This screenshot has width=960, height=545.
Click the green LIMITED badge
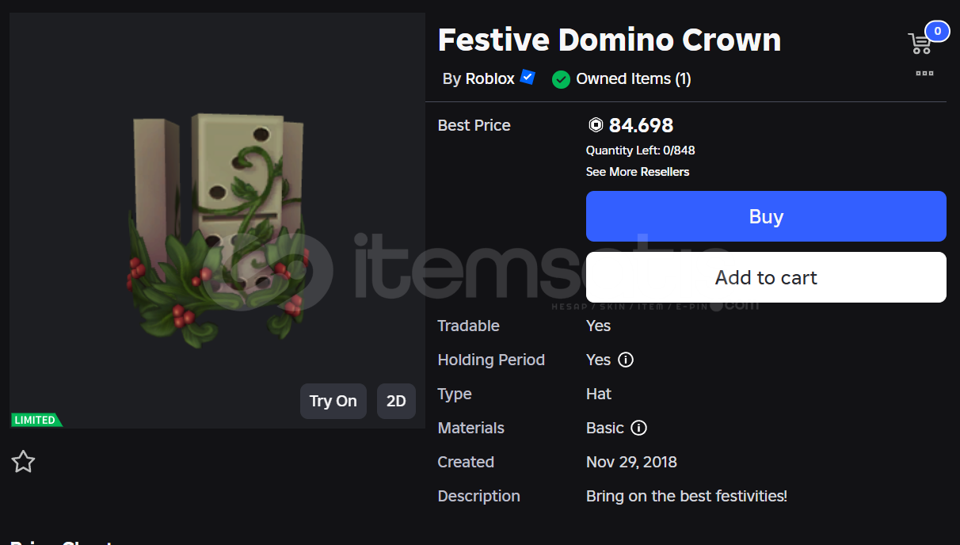(x=36, y=420)
